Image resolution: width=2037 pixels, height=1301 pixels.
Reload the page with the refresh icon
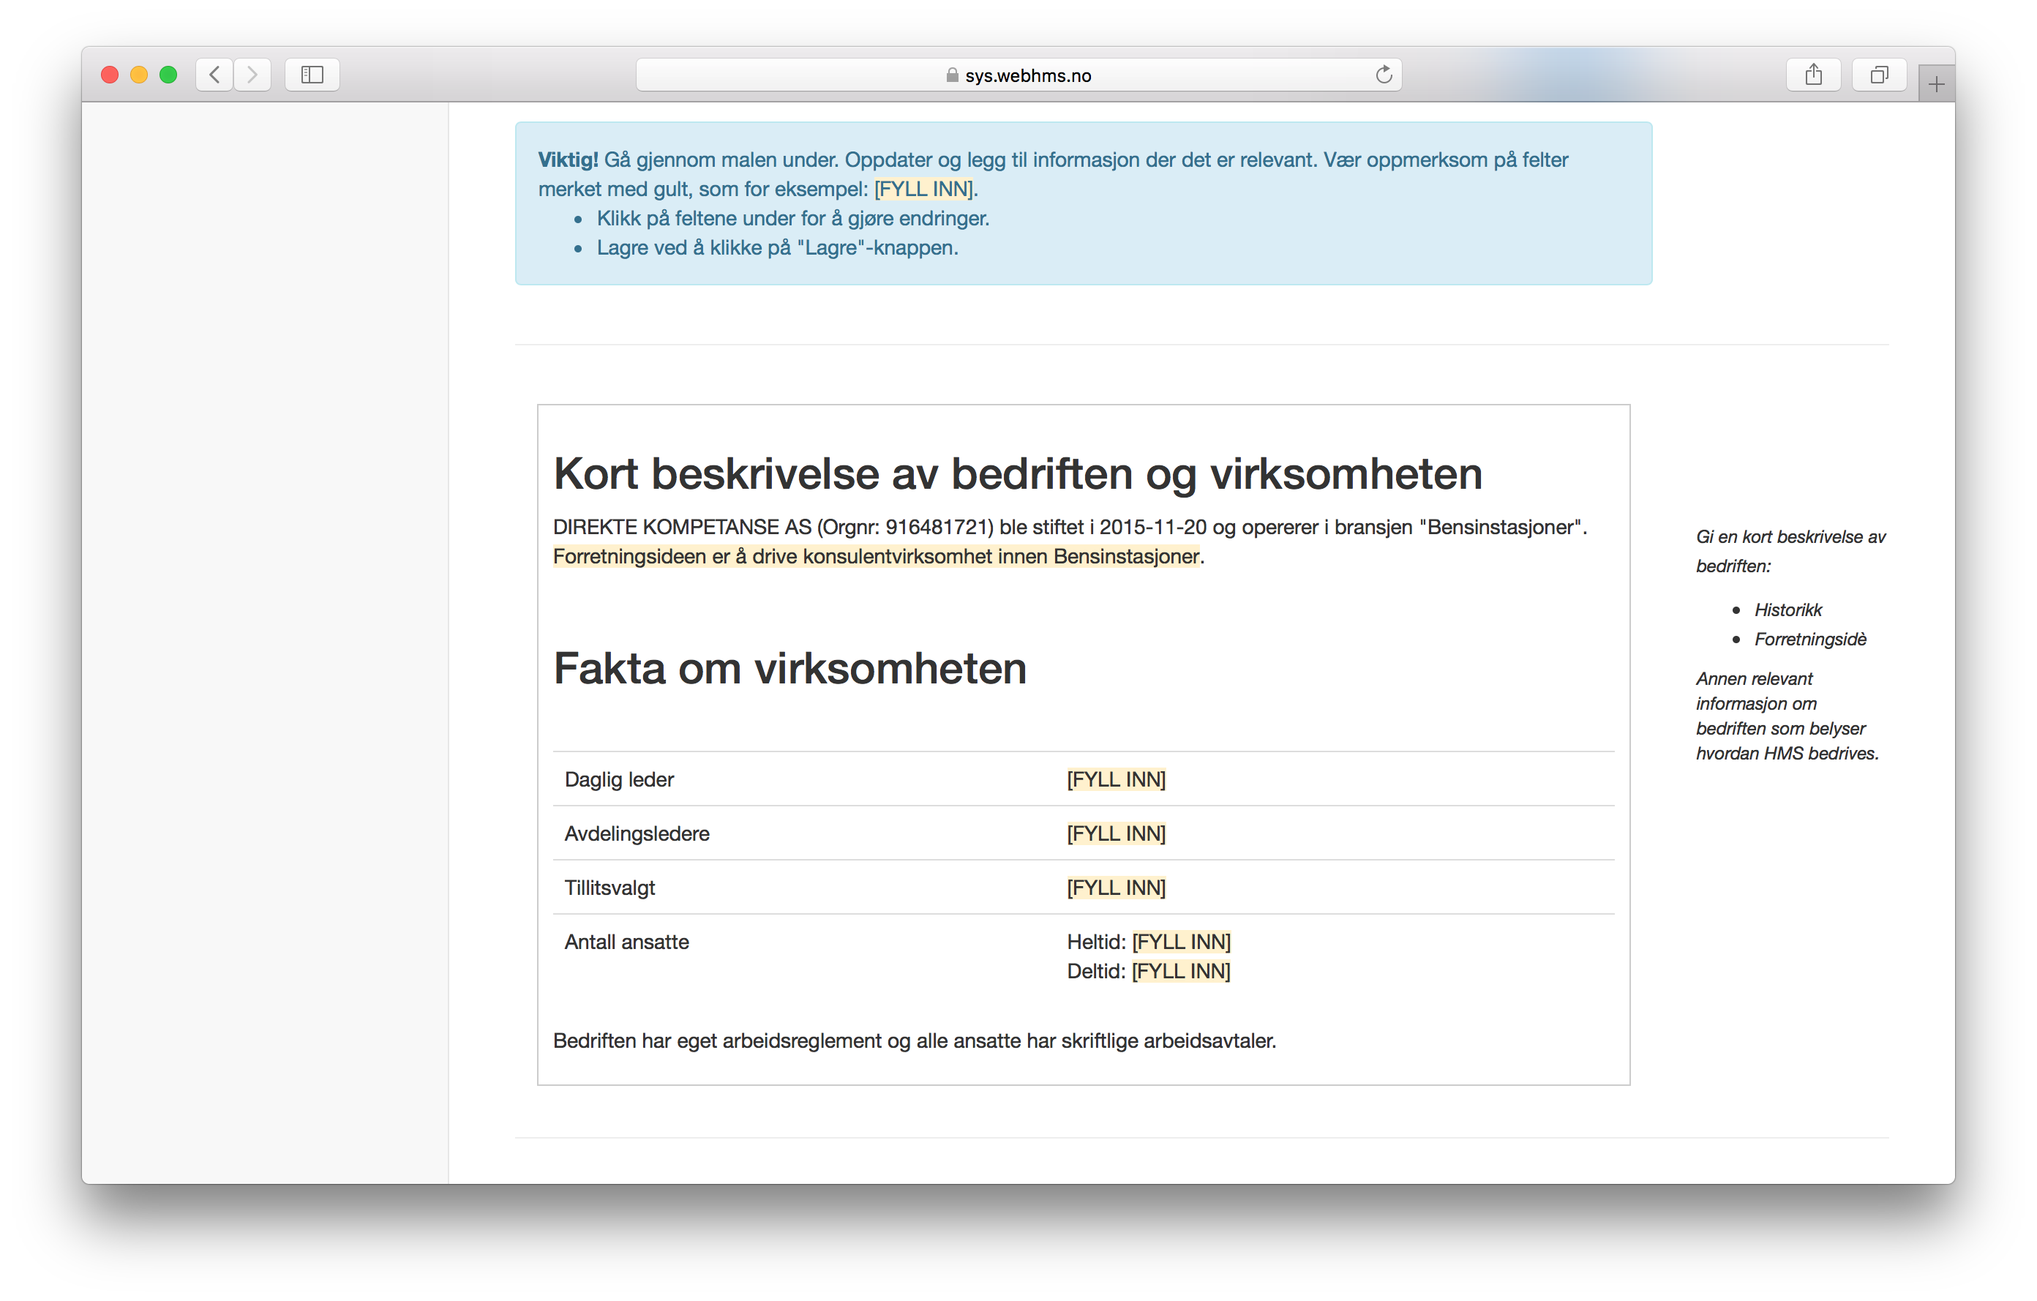coord(1383,75)
